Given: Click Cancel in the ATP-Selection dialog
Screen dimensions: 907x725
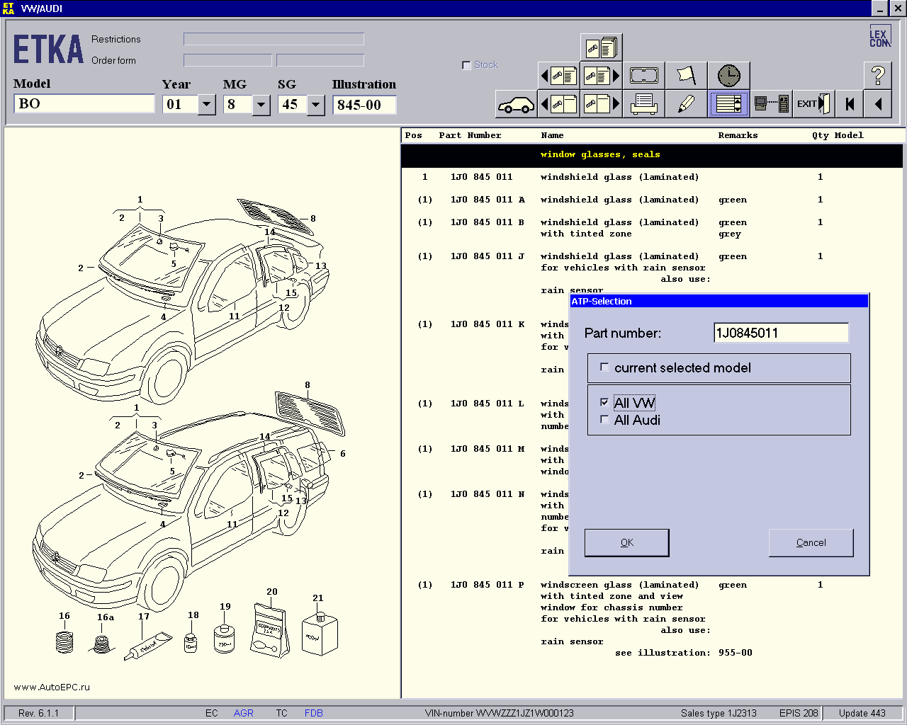Looking at the screenshot, I should tap(811, 542).
